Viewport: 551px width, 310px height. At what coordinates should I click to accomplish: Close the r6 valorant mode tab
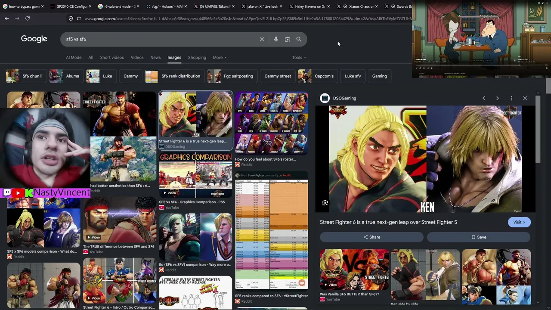[138, 6]
